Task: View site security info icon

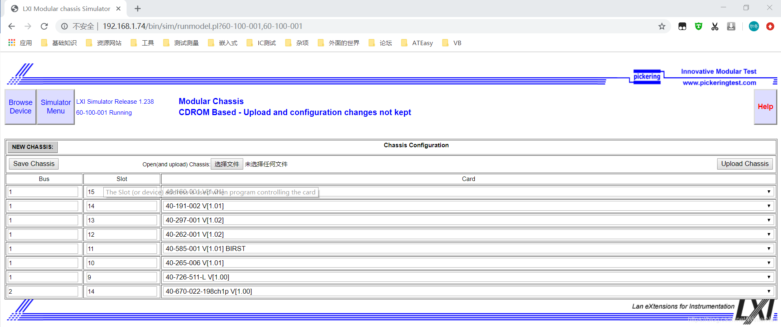Action: click(64, 26)
